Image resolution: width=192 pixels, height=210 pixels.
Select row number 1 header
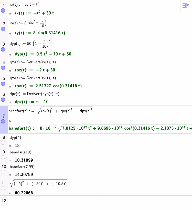coord(4,5)
